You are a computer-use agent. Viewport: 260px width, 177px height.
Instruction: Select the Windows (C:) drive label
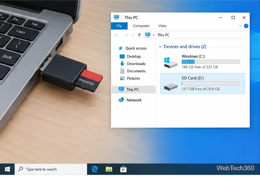tap(193, 56)
